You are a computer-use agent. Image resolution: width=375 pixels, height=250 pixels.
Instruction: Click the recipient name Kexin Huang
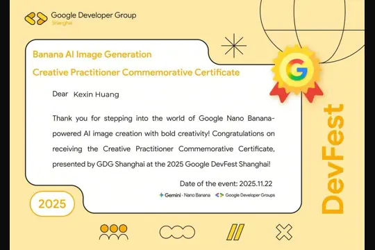96,94
